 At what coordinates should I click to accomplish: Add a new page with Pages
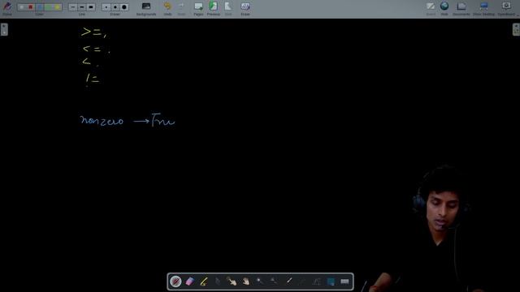coord(198,8)
